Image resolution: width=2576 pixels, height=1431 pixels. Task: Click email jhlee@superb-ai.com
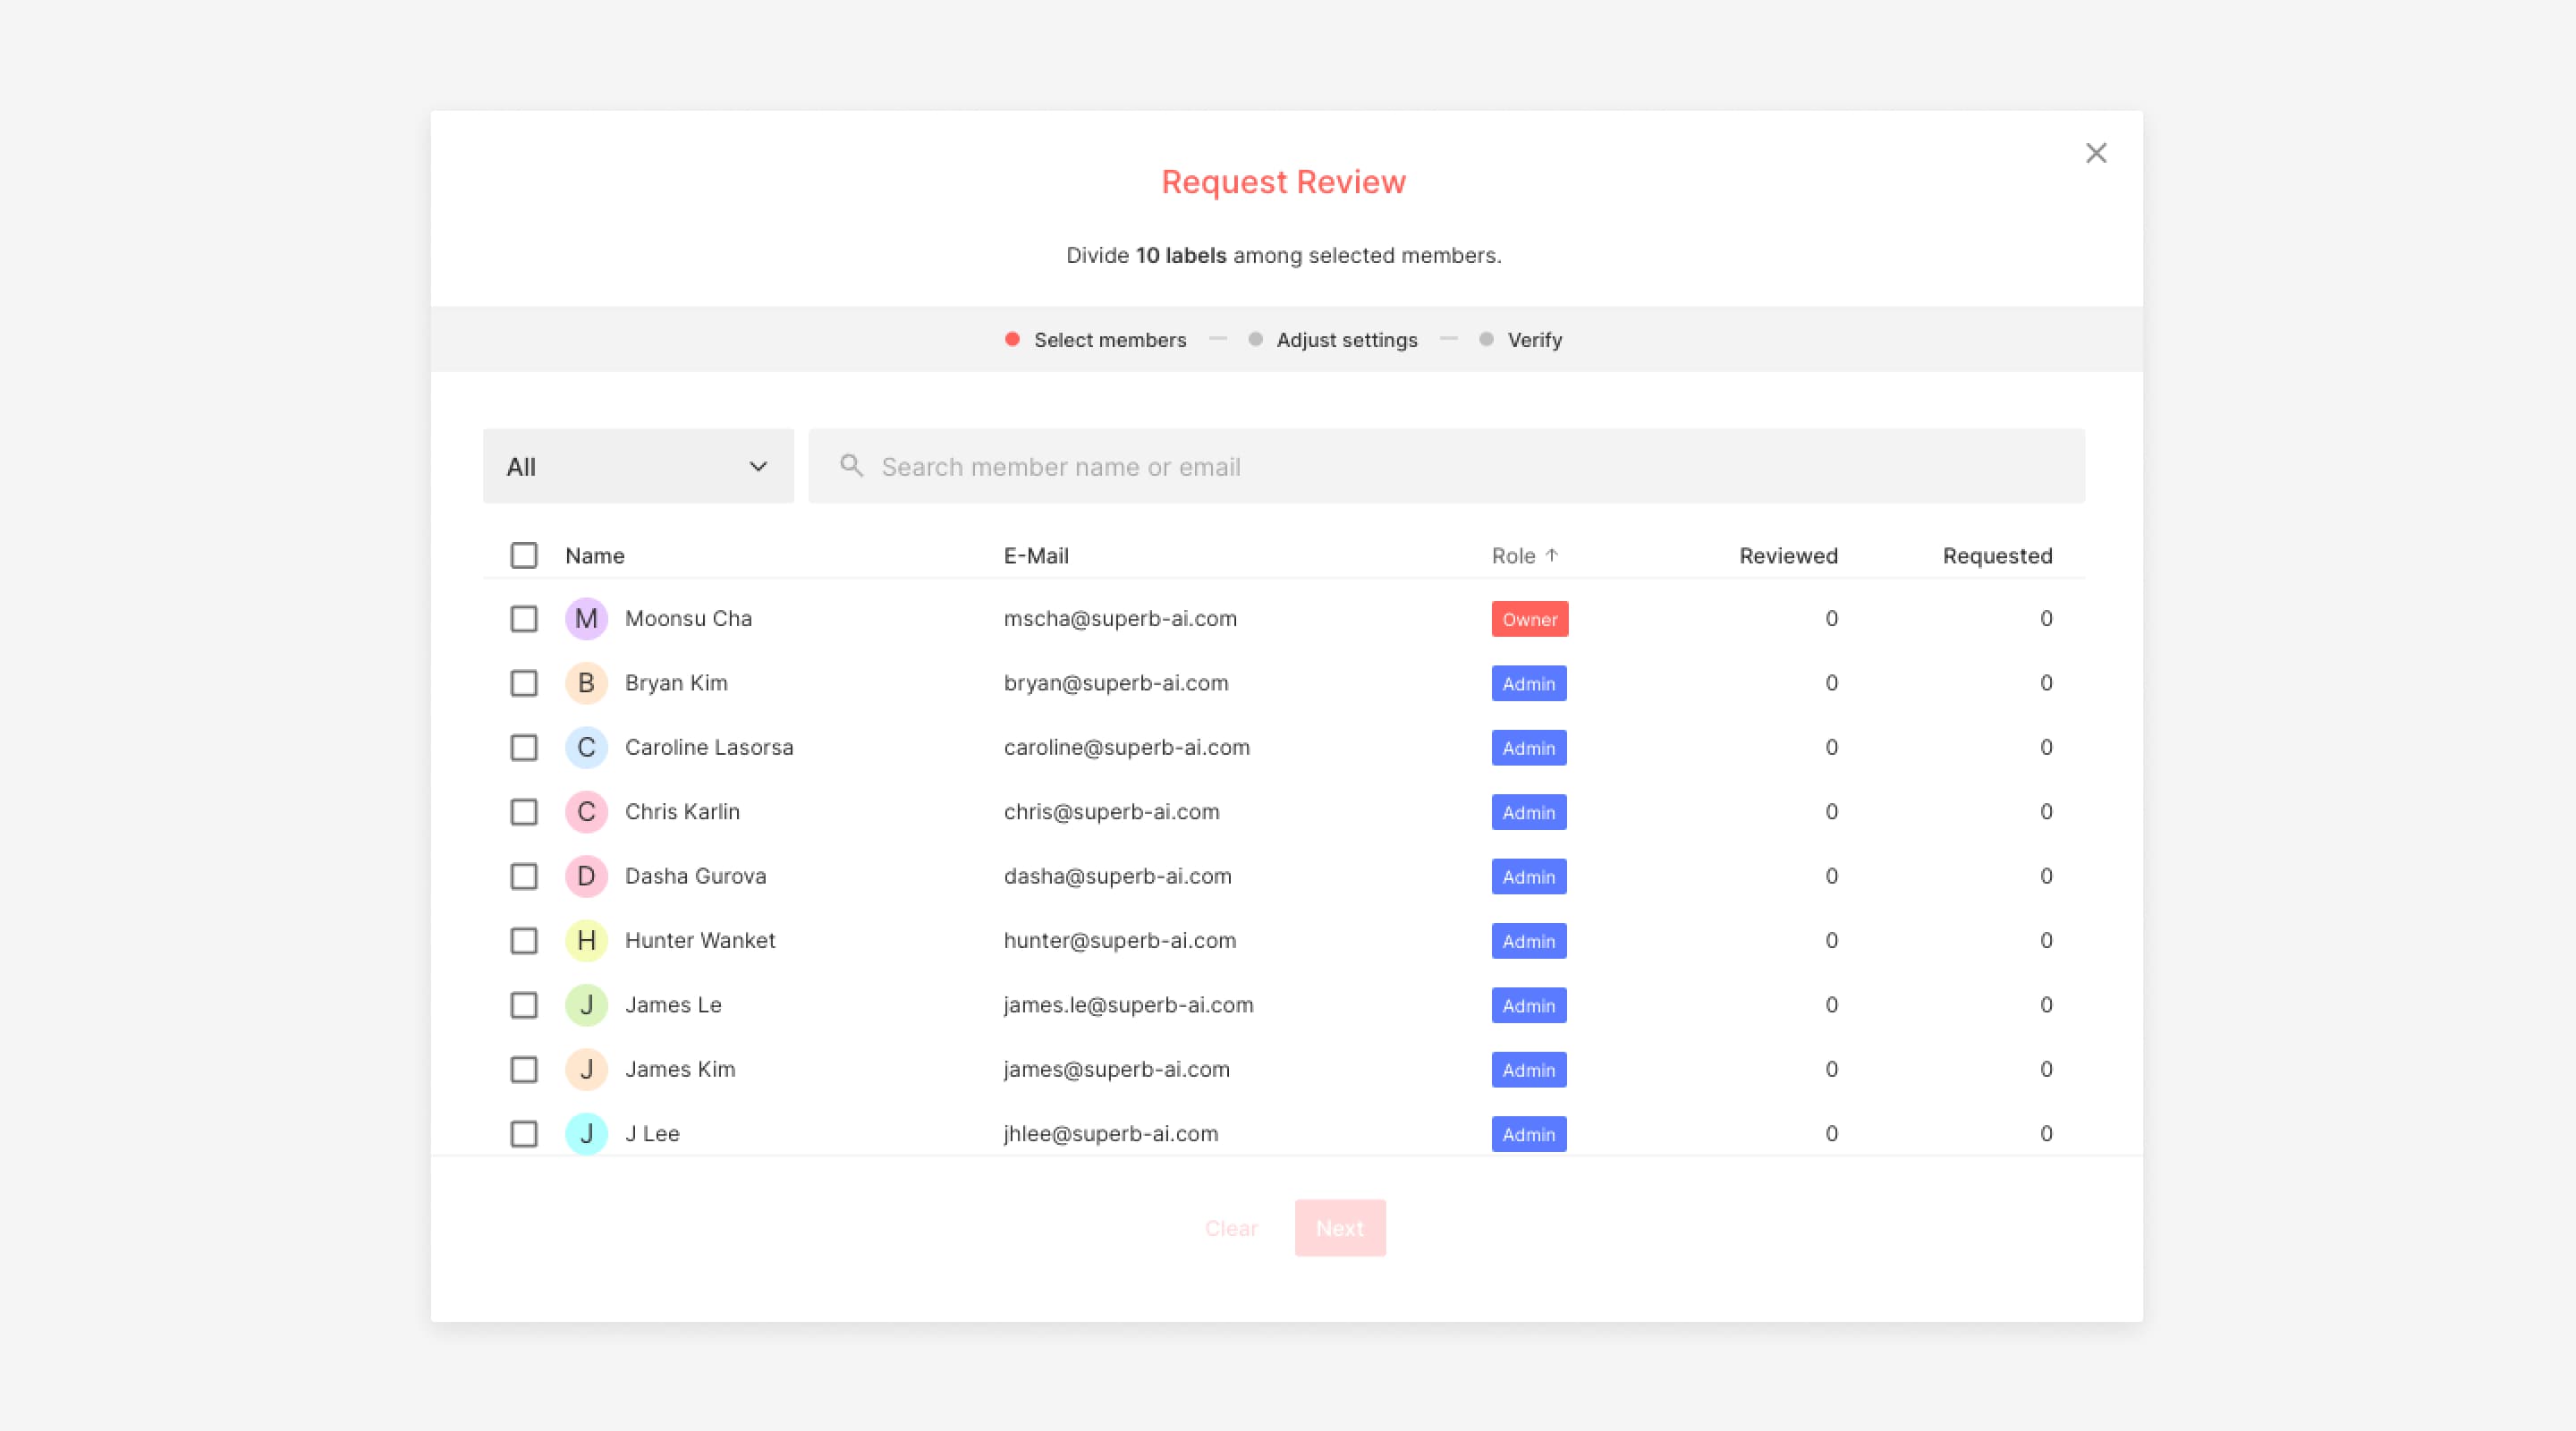(1111, 1134)
